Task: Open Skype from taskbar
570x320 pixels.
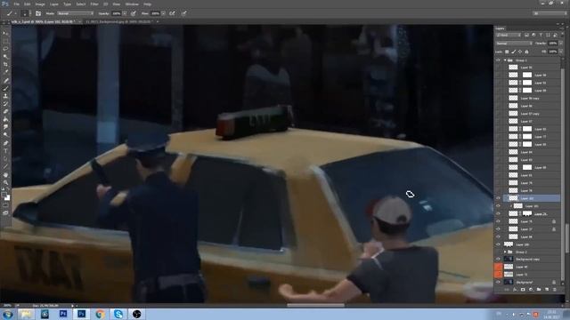Action: pyautogui.click(x=118, y=314)
